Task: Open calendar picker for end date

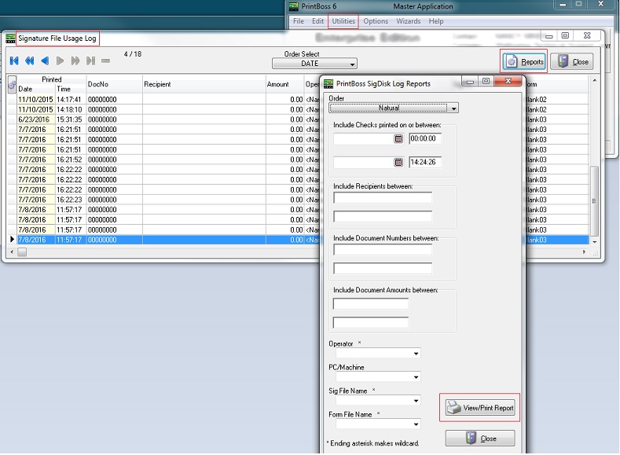Action: [398, 163]
